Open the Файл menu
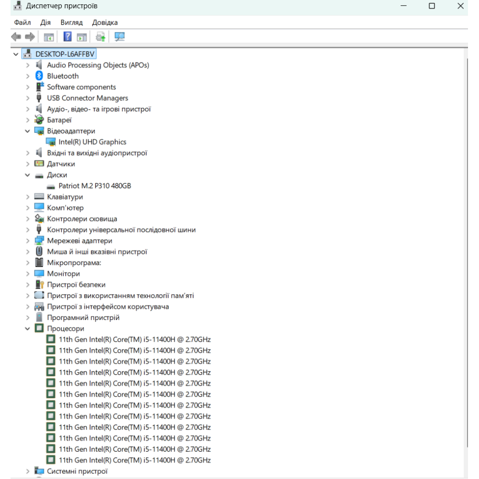This screenshot has width=479, height=479. pos(23,23)
